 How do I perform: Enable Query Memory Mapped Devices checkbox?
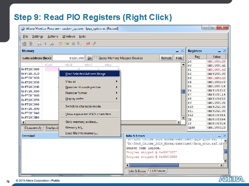pyautogui.click(x=96, y=58)
